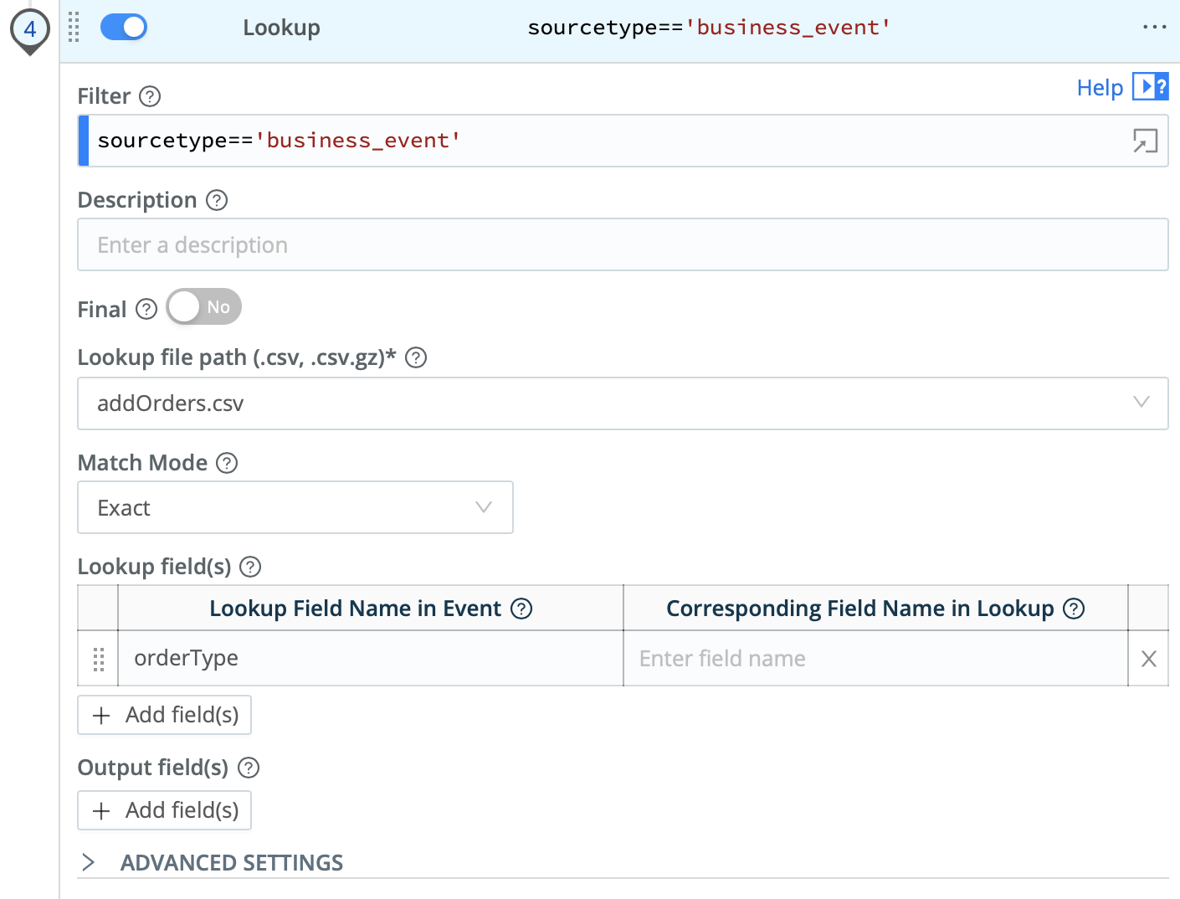
Task: Show help tooltip for Filter
Action: pos(150,96)
